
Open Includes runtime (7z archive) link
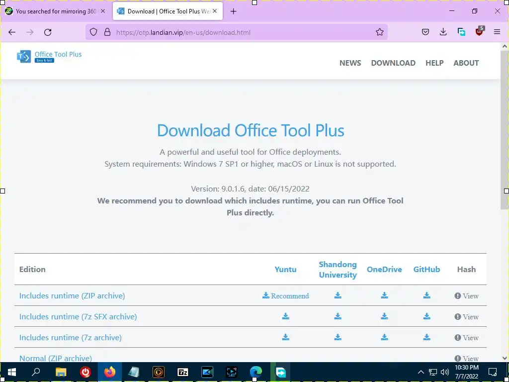pyautogui.click(x=71, y=337)
